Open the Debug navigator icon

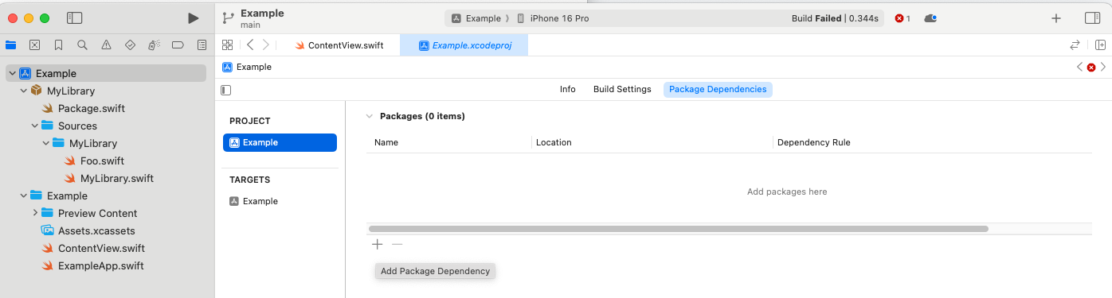click(155, 45)
